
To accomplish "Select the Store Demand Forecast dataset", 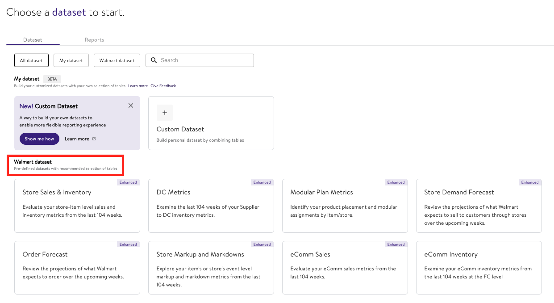I will point(479,206).
